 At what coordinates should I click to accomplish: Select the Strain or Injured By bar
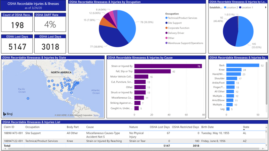click(168, 66)
